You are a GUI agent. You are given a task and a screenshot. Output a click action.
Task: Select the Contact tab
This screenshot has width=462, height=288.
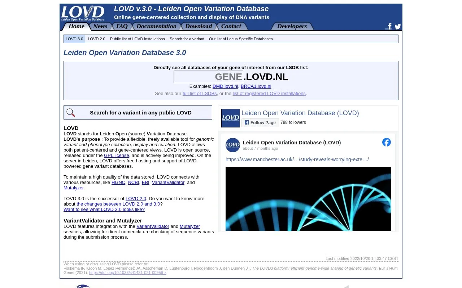pyautogui.click(x=231, y=26)
